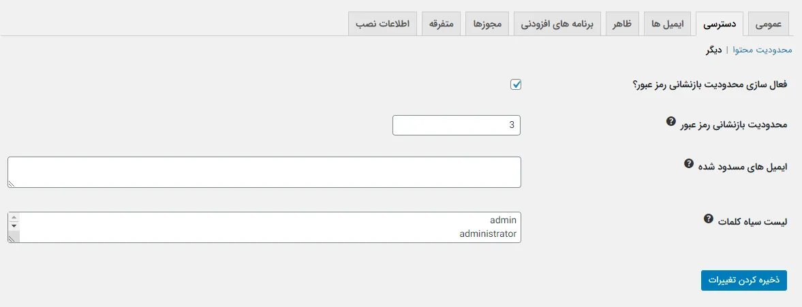Click ذخیره کردن تغییرات button

[743, 280]
